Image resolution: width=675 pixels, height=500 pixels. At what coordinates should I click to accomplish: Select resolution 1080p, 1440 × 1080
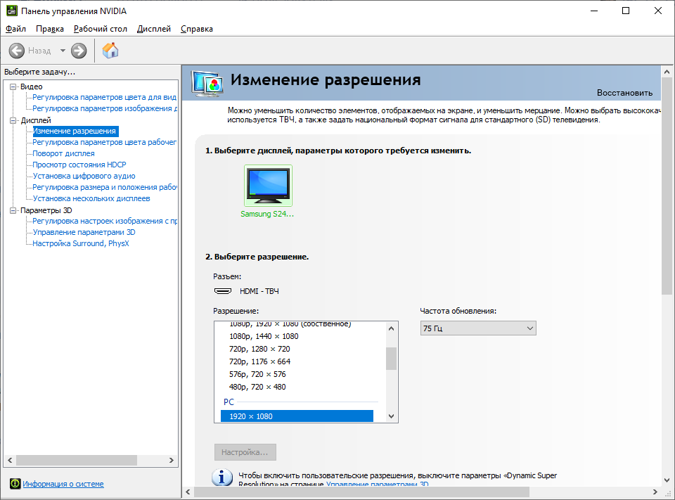coord(264,336)
